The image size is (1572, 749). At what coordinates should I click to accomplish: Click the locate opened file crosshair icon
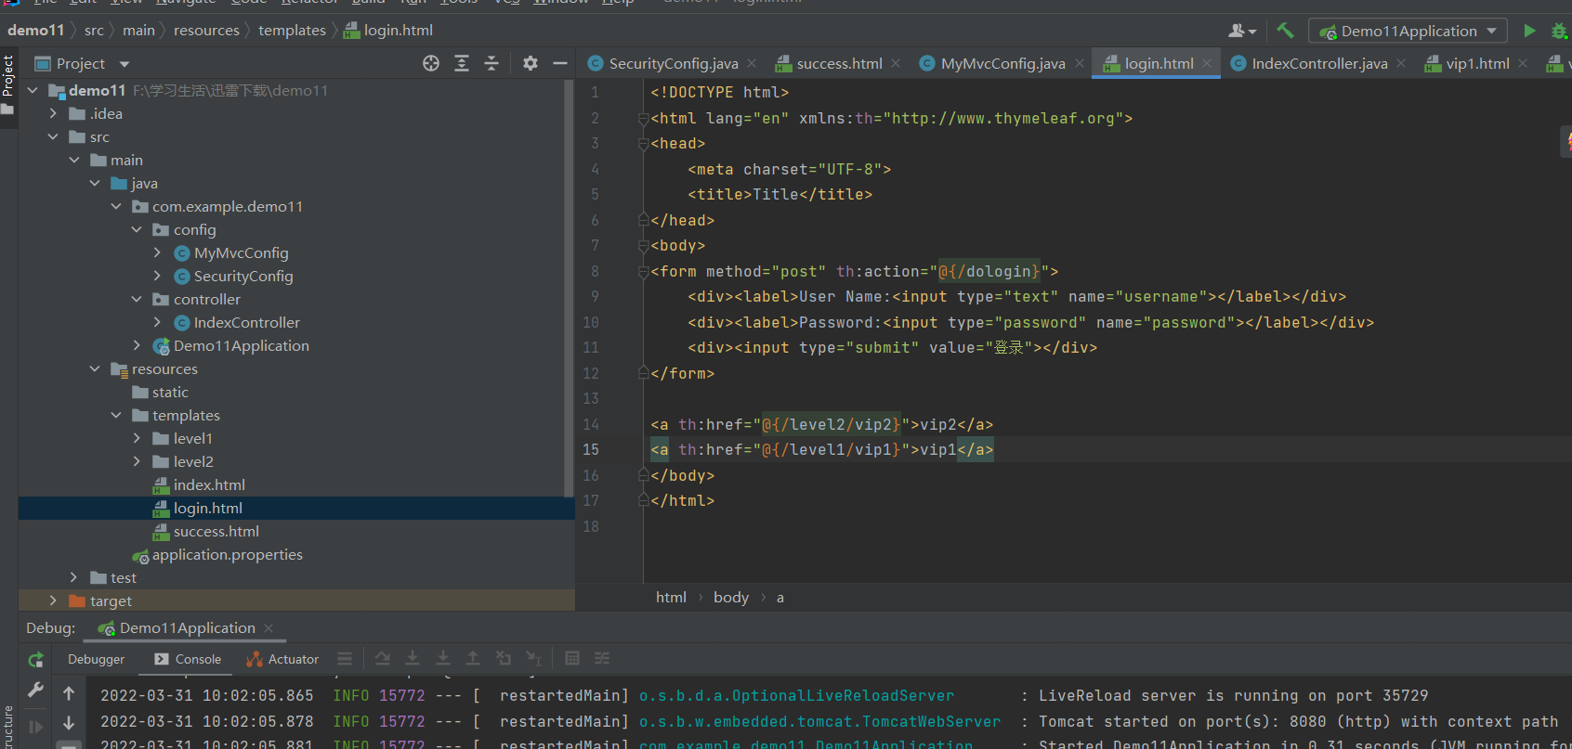(431, 63)
